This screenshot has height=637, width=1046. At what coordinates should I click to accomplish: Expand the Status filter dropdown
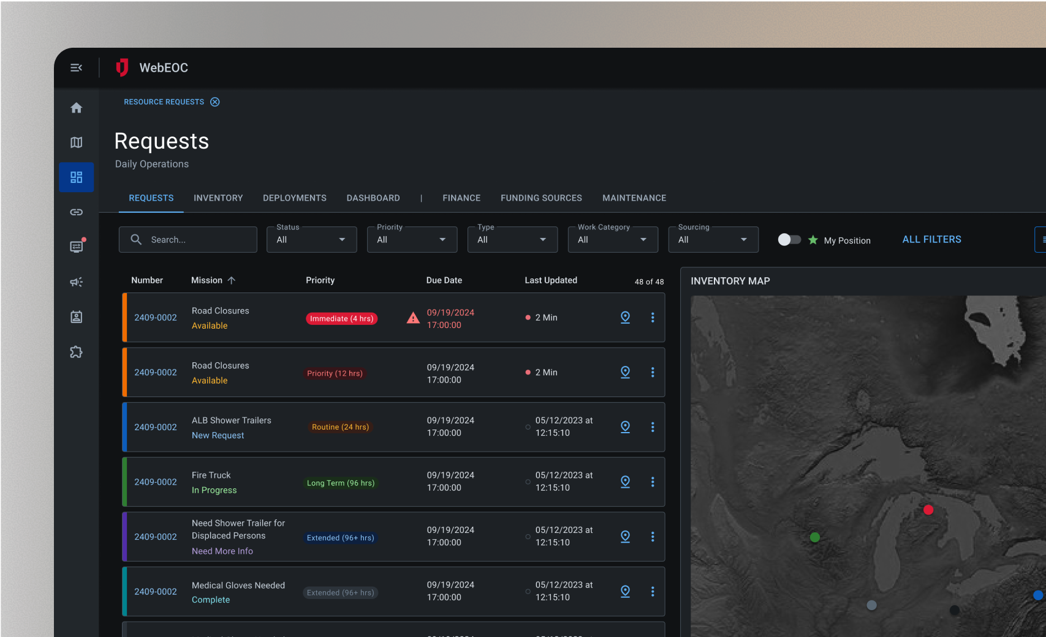pos(311,240)
